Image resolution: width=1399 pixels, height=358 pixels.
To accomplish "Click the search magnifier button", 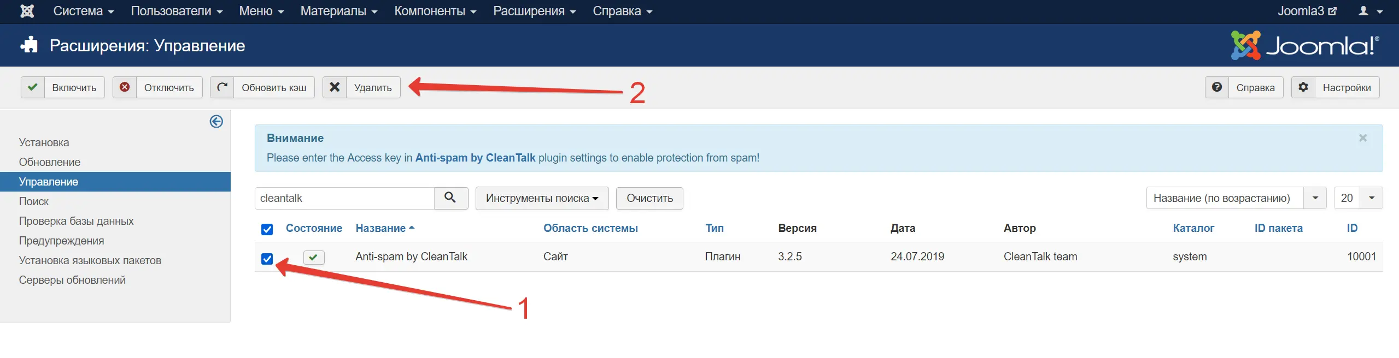I will click(x=450, y=198).
